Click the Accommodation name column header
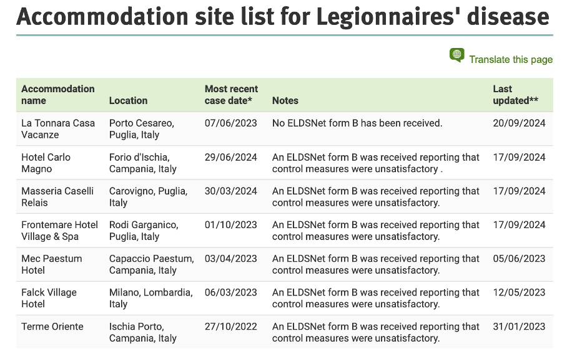Viewport: 572px width, 359px height. pyautogui.click(x=58, y=95)
